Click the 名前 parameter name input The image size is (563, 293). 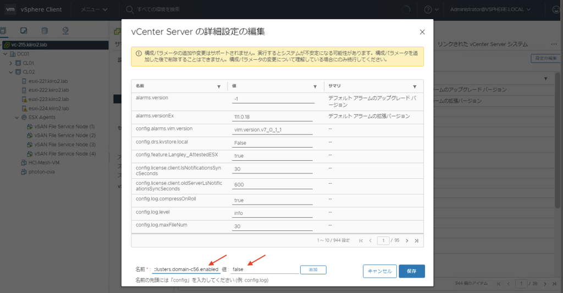coord(186,269)
